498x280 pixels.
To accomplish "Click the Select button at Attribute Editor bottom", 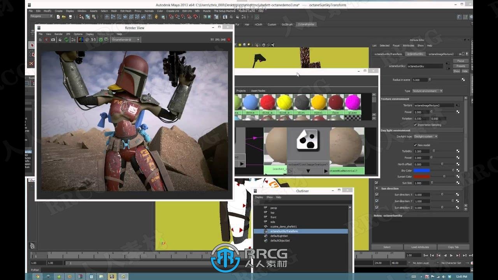I will [x=387, y=247].
